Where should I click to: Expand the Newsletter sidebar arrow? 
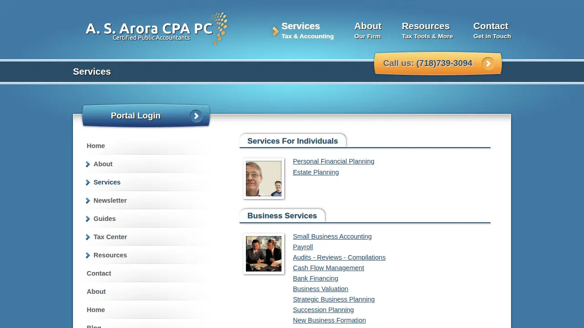pyautogui.click(x=88, y=201)
